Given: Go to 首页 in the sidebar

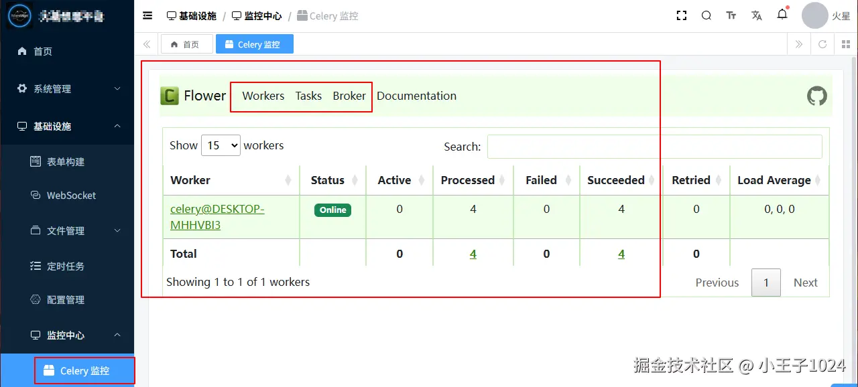Looking at the screenshot, I should [x=67, y=51].
